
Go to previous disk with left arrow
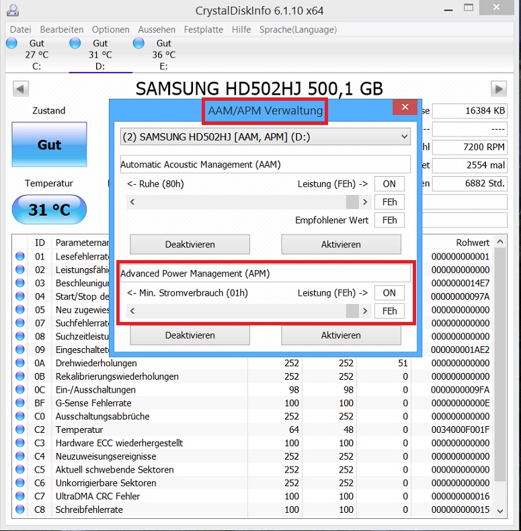21,89
